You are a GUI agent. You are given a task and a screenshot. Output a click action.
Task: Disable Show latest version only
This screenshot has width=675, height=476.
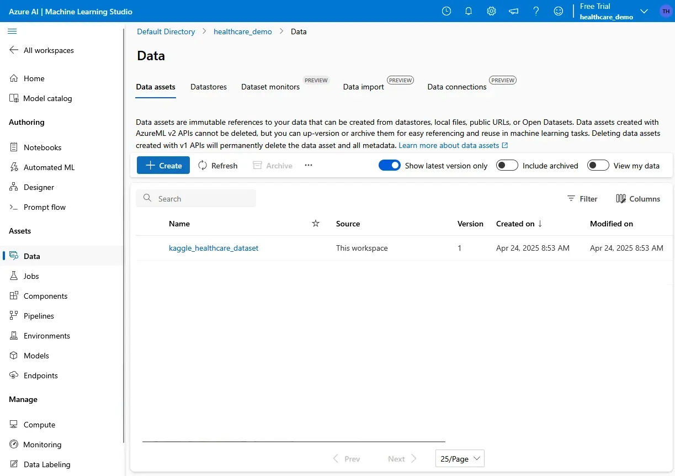[x=389, y=165]
